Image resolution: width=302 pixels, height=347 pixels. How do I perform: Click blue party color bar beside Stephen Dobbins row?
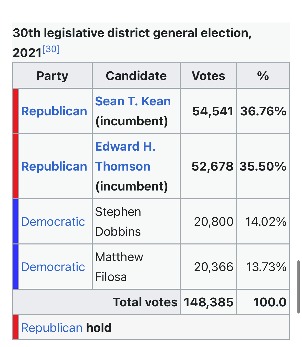15,221
